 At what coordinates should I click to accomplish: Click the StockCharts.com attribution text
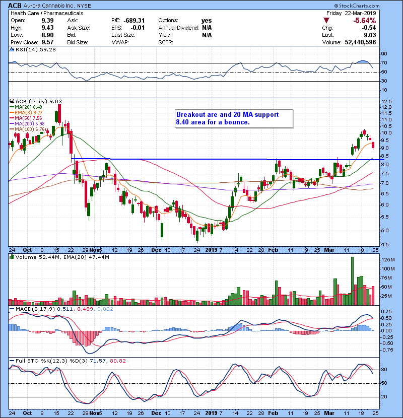(357, 6)
